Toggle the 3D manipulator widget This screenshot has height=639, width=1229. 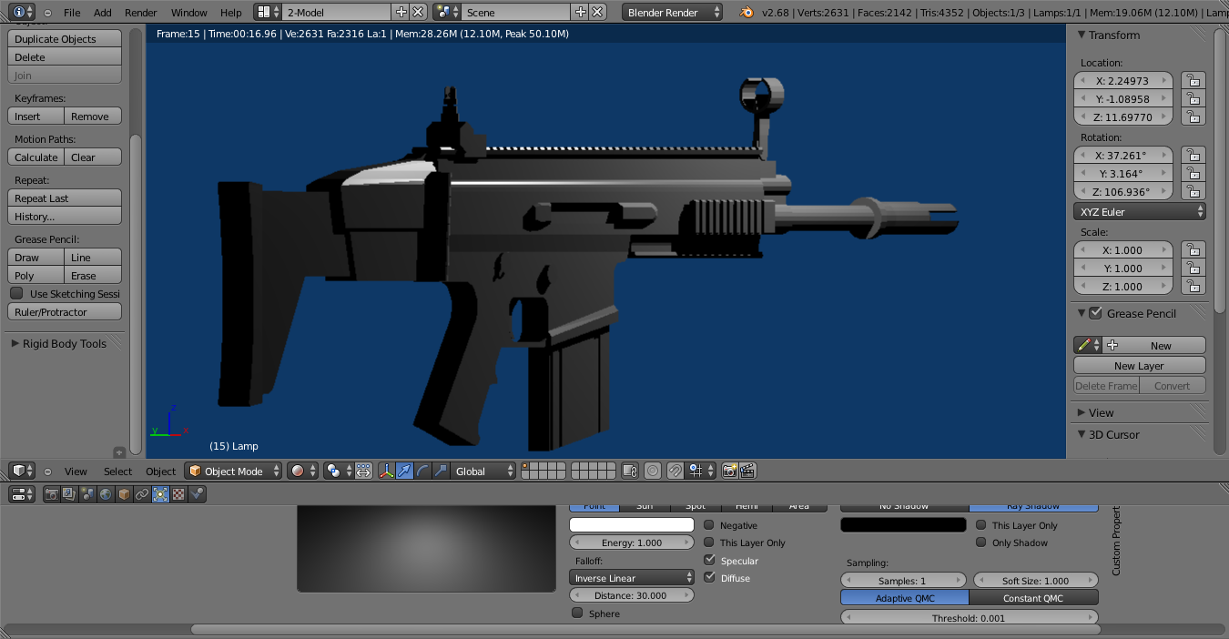point(387,471)
